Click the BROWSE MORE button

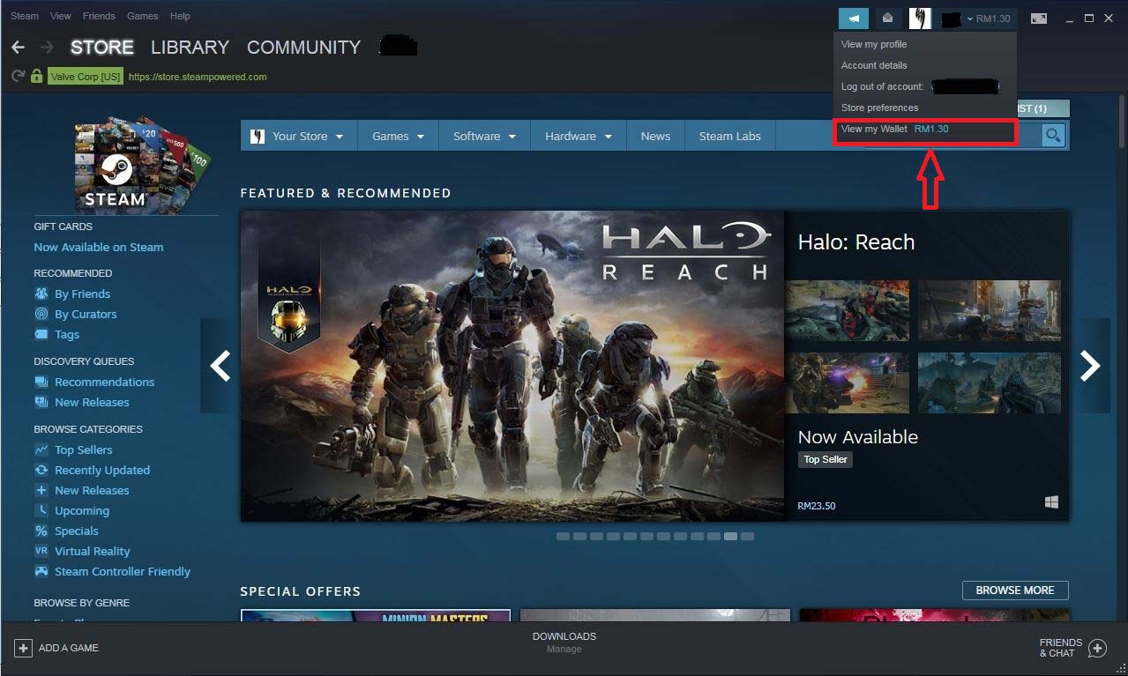point(1015,591)
